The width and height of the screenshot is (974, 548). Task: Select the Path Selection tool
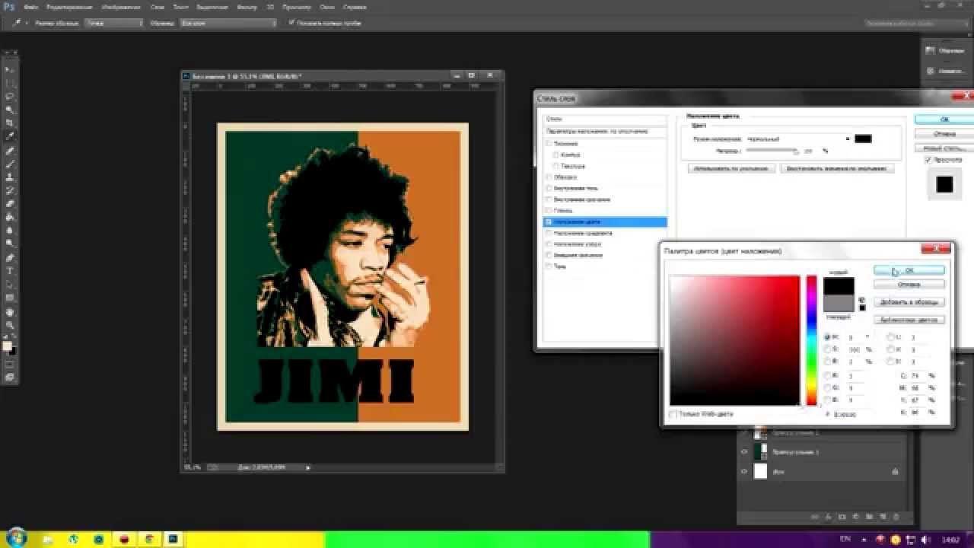10,284
